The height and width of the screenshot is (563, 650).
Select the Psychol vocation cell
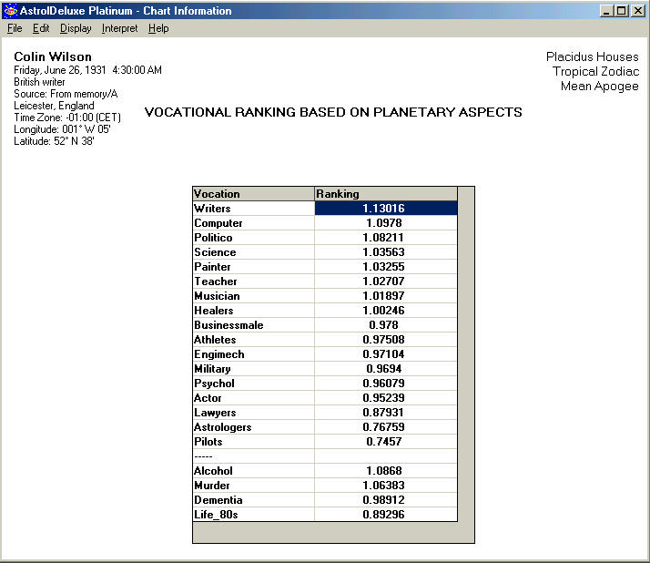click(254, 383)
